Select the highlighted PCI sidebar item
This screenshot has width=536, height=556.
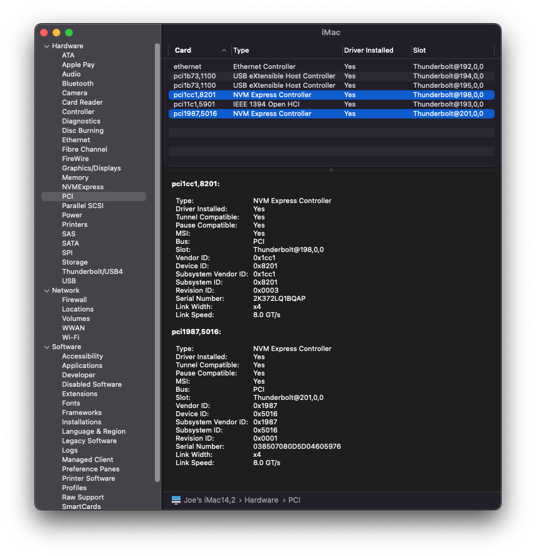pos(93,196)
